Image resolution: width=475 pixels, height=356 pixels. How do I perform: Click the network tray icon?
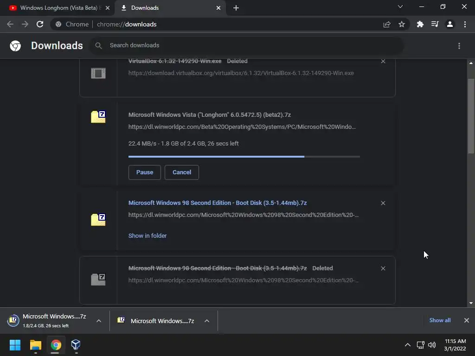pos(420,345)
